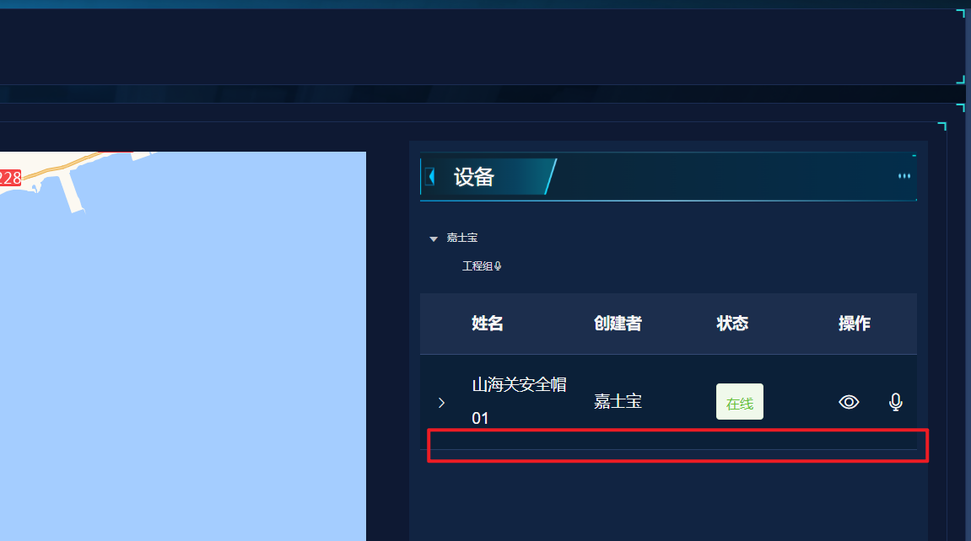View 山海关安全帽01 video via eye icon
The height and width of the screenshot is (541, 971).
849,402
